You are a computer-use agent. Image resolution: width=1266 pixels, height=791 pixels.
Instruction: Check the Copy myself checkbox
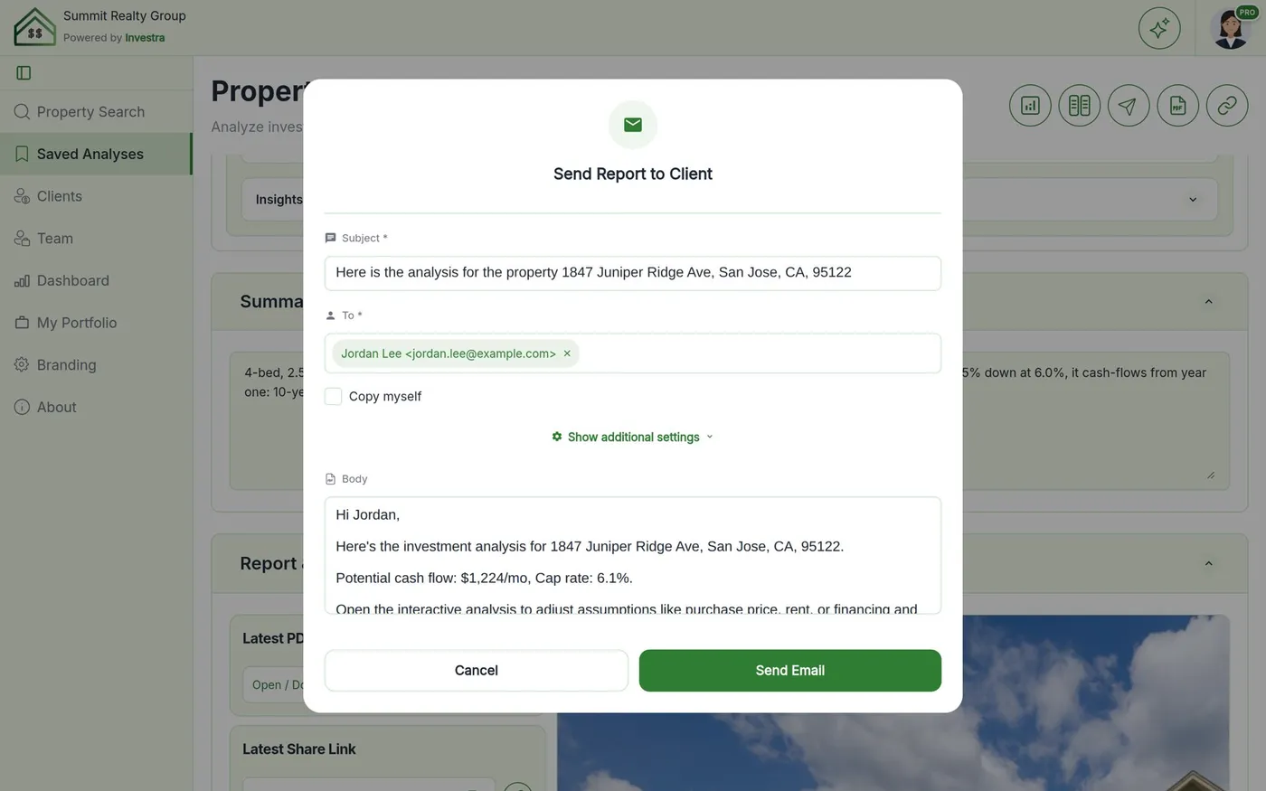point(334,396)
